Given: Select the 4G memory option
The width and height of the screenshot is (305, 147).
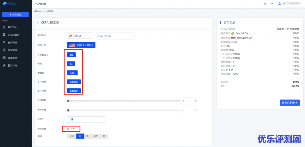Looking at the screenshot, I should pos(71,64).
